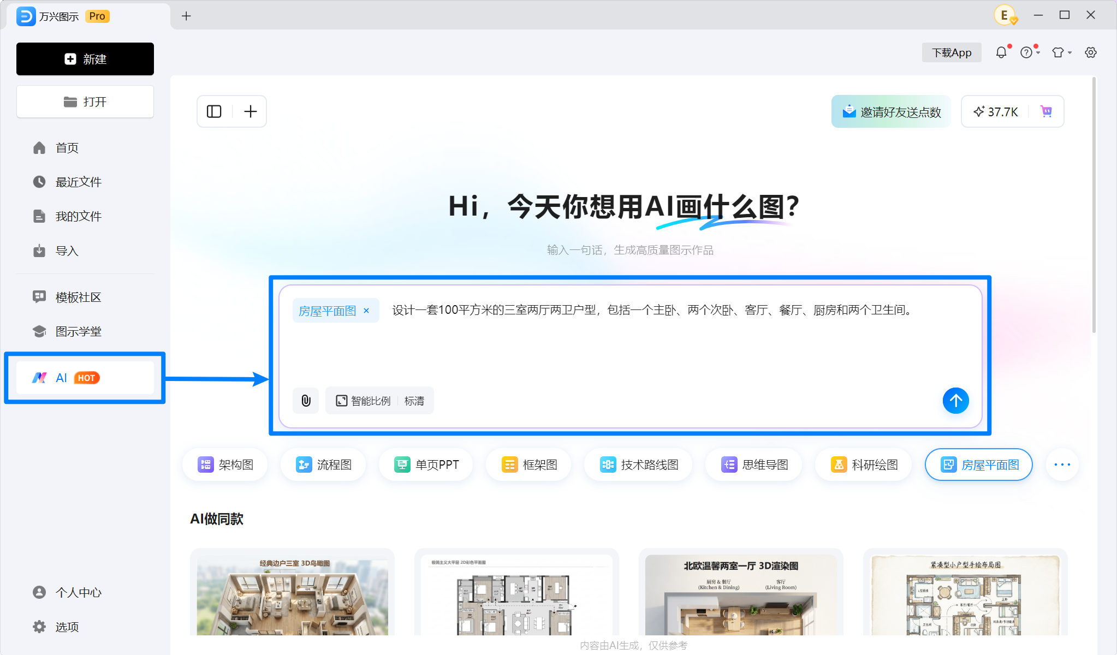Select the 技术路线图 category chip
This screenshot has height=655, width=1117.
click(x=638, y=465)
